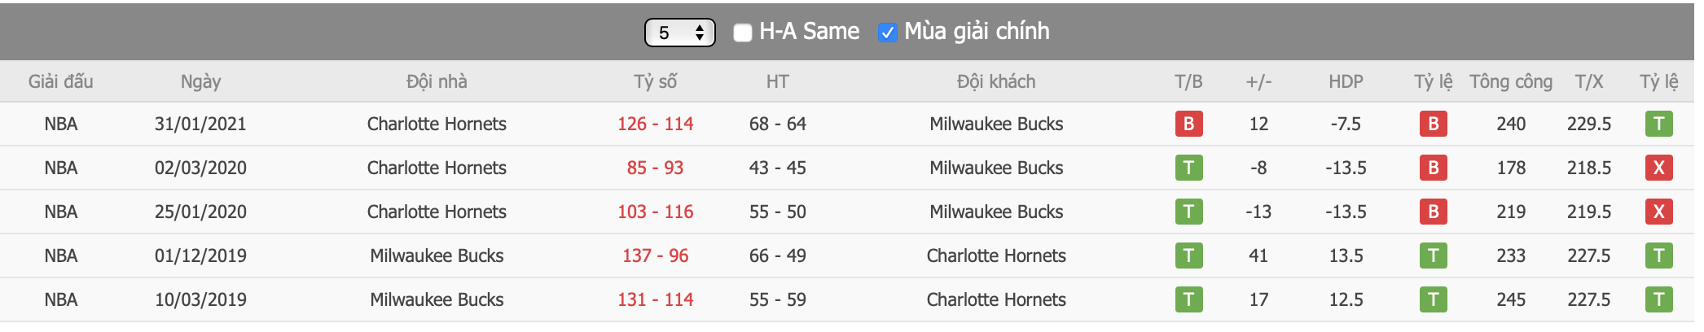The height and width of the screenshot is (332, 1704).
Task: Click the 85 - 93 score link
Action: point(655,168)
